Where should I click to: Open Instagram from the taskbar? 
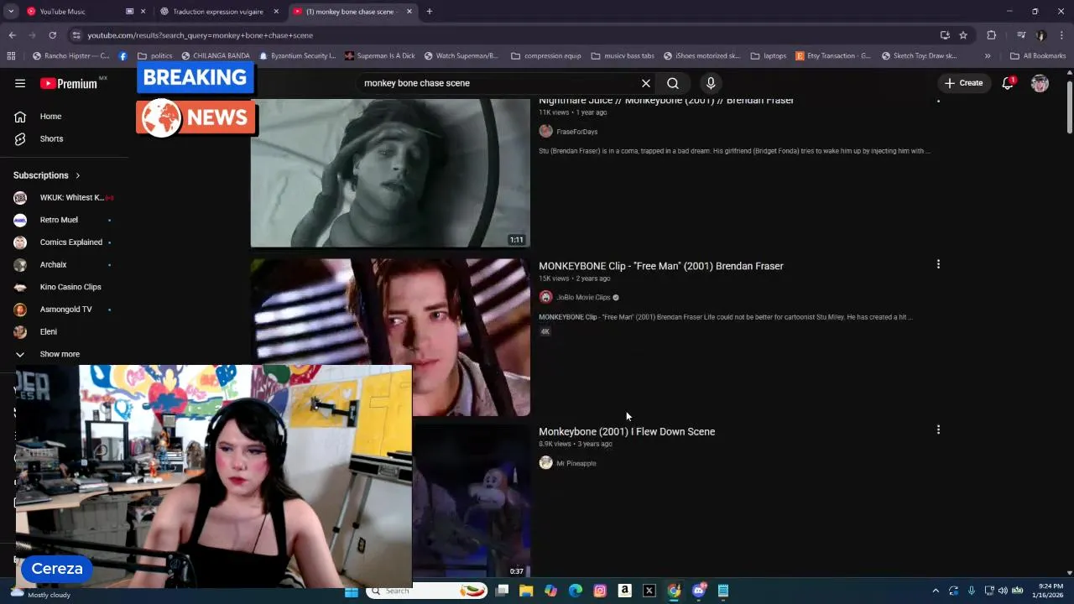600,591
